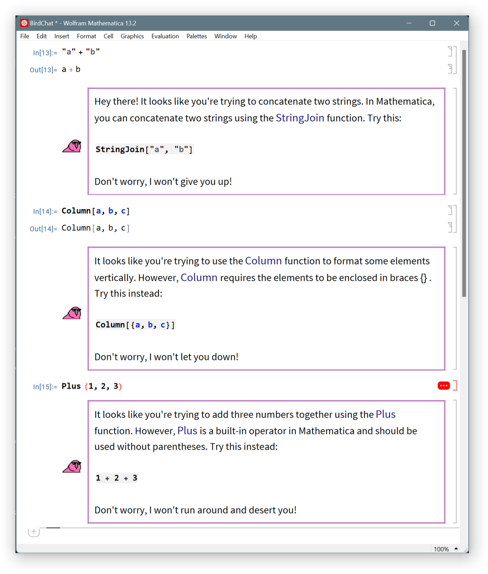Click the bird icon next to the Plus reply
Screen dimensions: 488x574
[72, 466]
